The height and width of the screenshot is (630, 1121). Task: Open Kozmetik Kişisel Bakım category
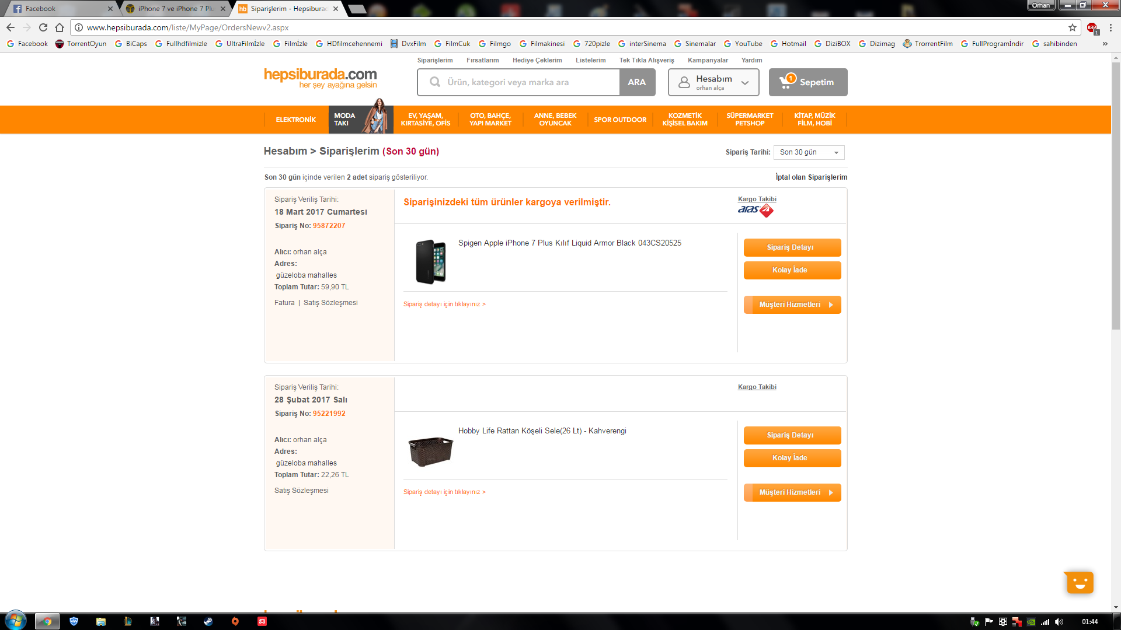coord(685,120)
